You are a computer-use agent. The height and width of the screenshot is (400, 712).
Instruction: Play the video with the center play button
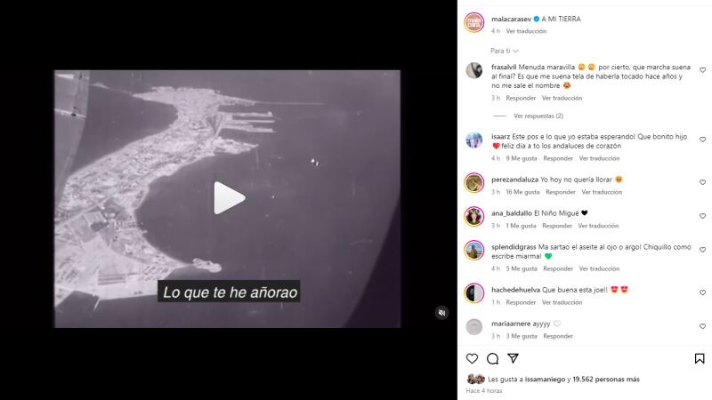tap(230, 197)
